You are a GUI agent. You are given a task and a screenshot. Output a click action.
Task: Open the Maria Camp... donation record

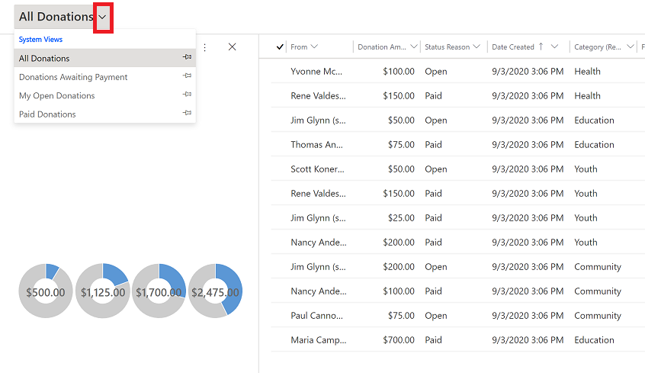pyautogui.click(x=319, y=339)
